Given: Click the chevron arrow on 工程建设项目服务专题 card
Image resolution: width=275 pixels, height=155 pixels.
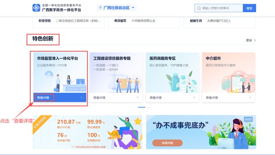Looking at the screenshot, I should click(137, 98).
